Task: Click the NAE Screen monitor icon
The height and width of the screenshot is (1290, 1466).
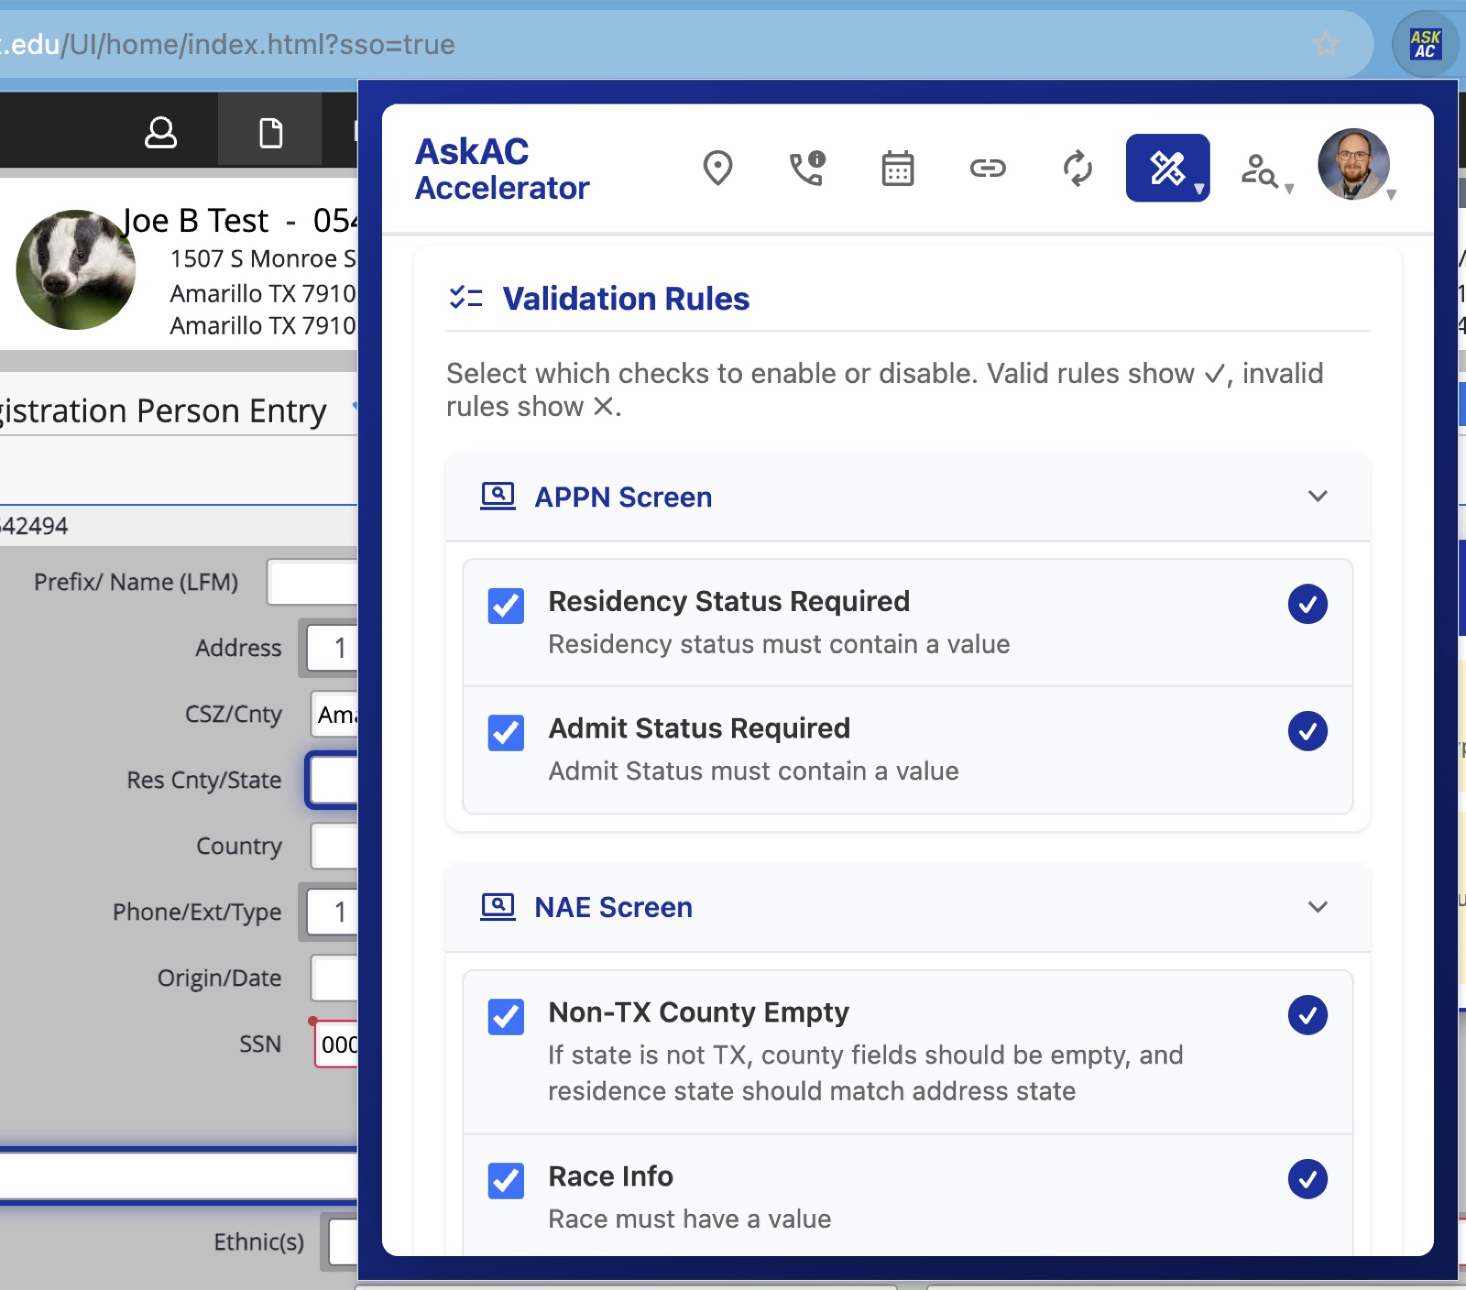Action: [498, 907]
